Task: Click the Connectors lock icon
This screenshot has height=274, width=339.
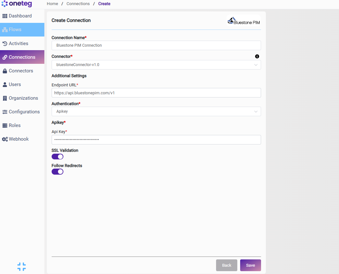Action: [x=5, y=71]
